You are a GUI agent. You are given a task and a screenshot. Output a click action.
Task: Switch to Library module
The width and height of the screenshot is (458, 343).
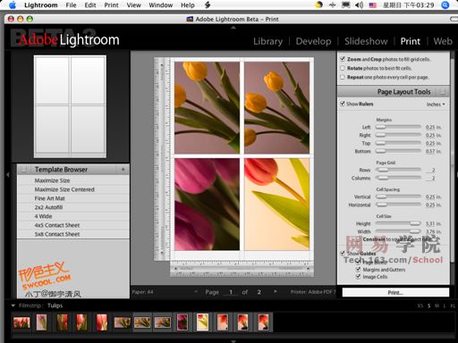[267, 41]
